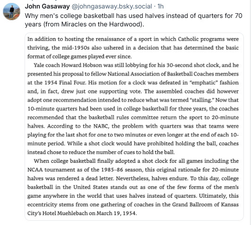Click the 1h post timestamp

coord(160,7)
